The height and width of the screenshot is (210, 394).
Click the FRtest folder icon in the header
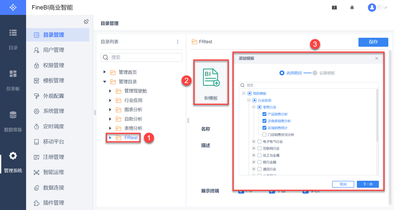coord(195,42)
